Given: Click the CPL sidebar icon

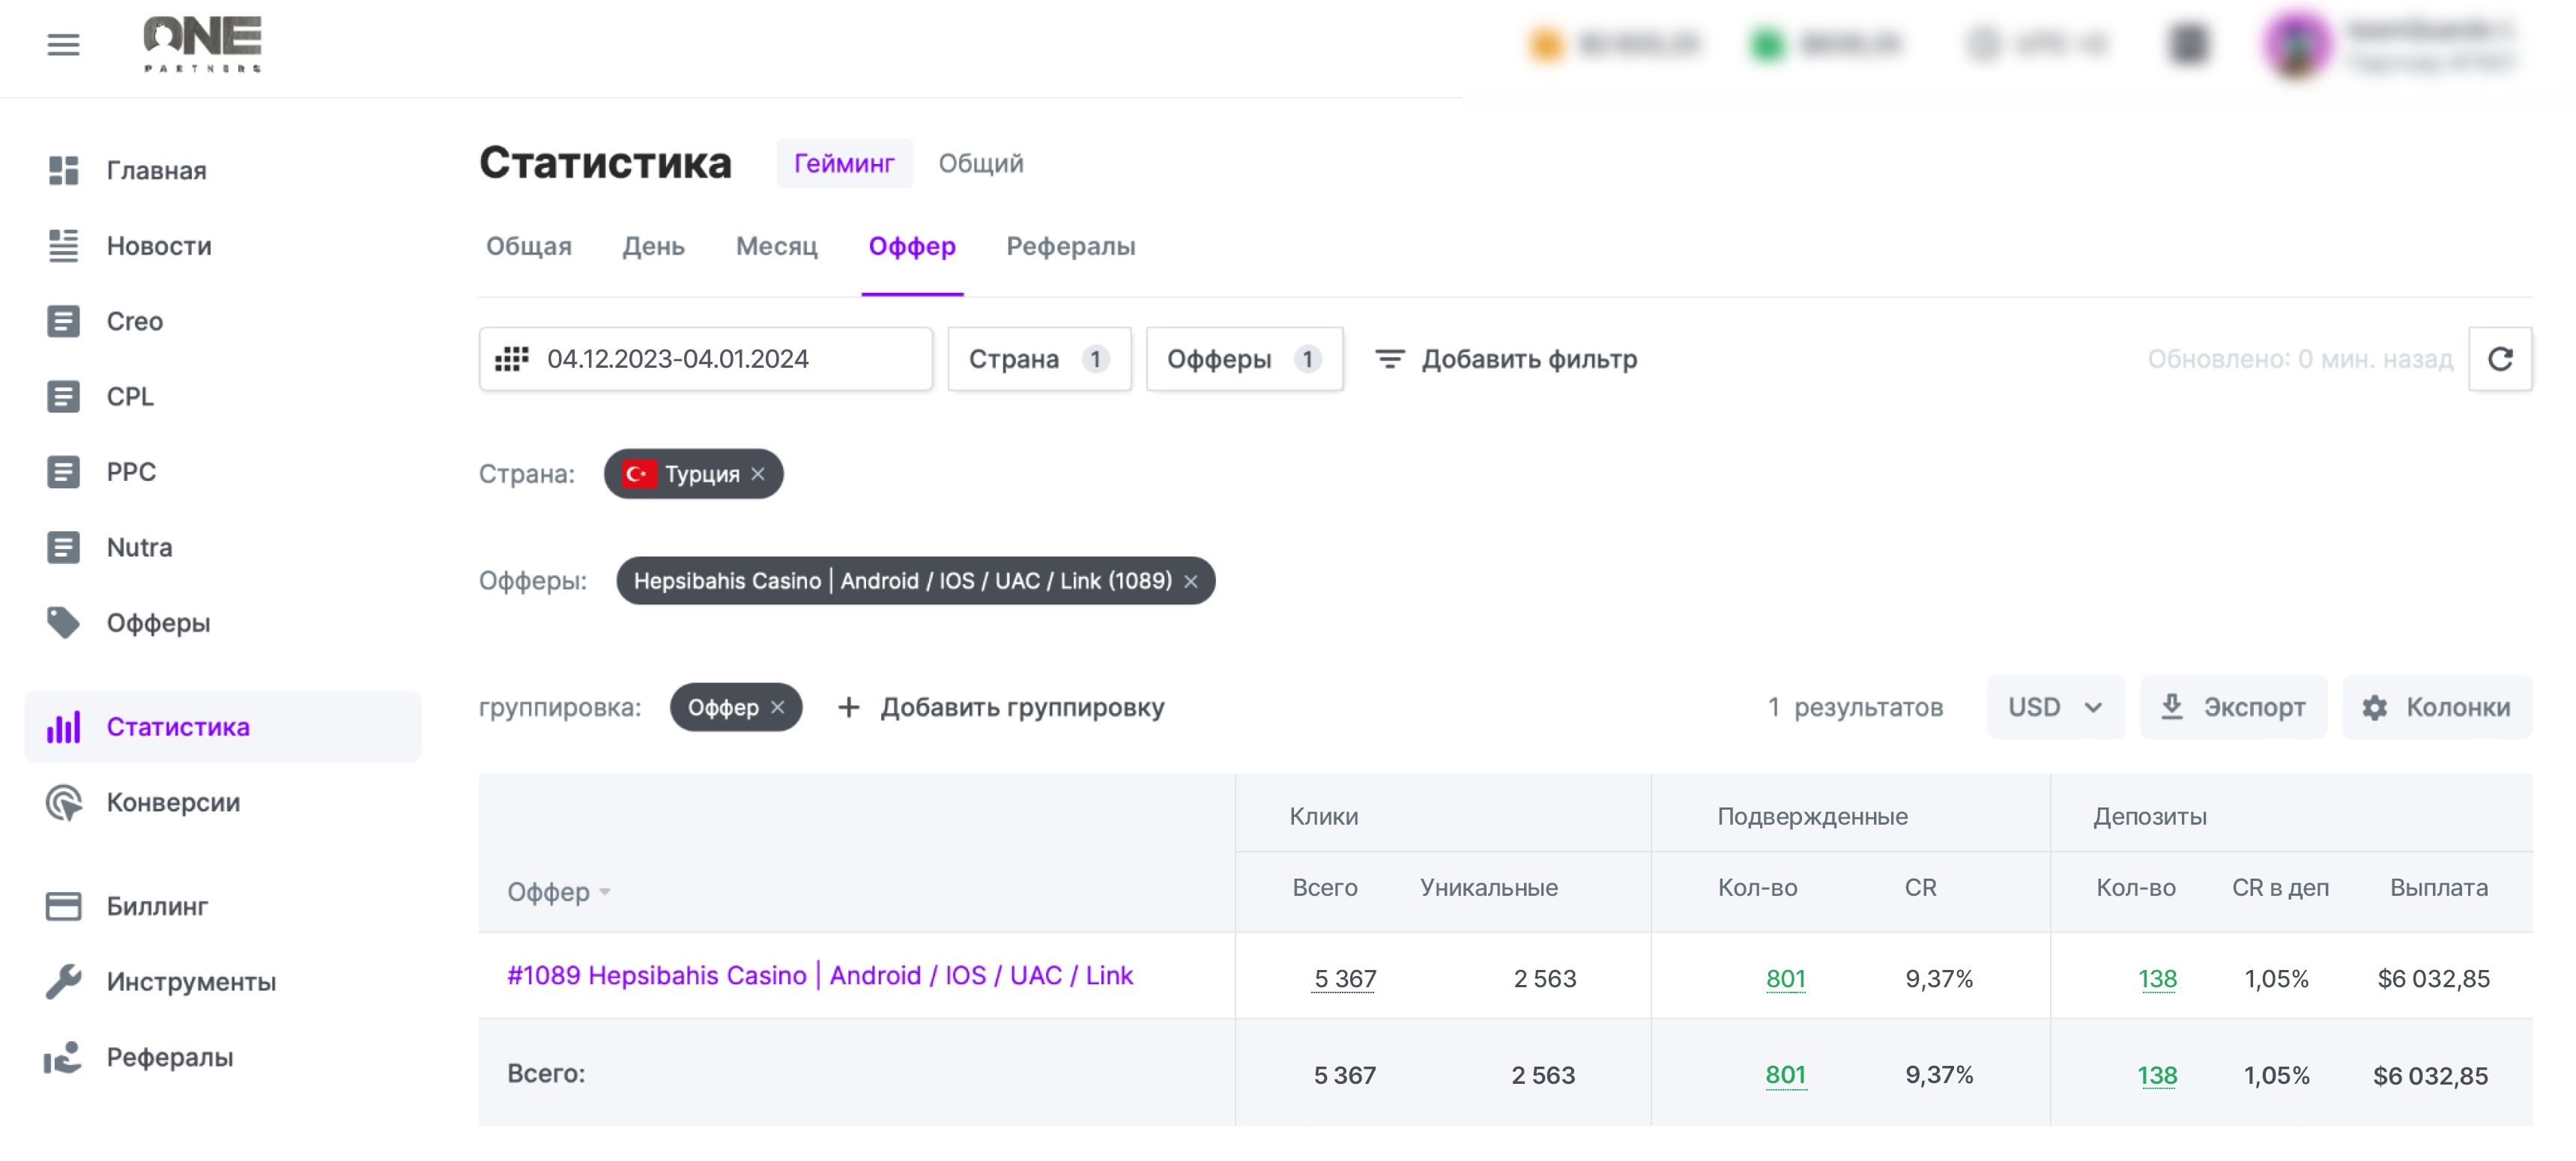Looking at the screenshot, I should point(63,396).
